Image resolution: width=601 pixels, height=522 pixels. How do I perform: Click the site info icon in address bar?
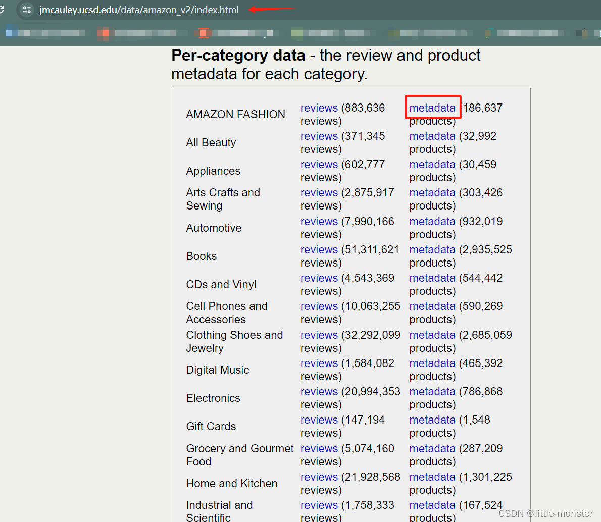[x=27, y=10]
